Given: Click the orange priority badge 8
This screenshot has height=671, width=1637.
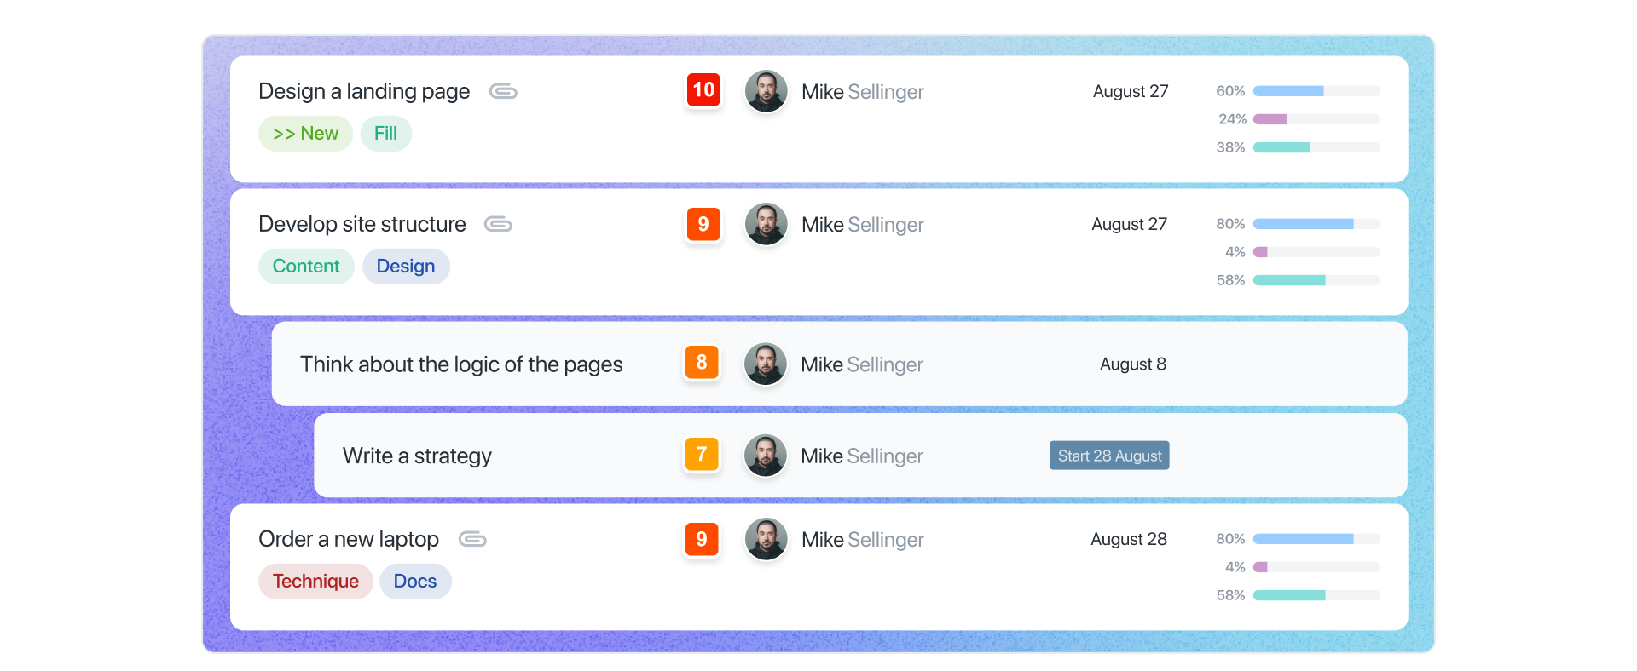Looking at the screenshot, I should [x=701, y=363].
